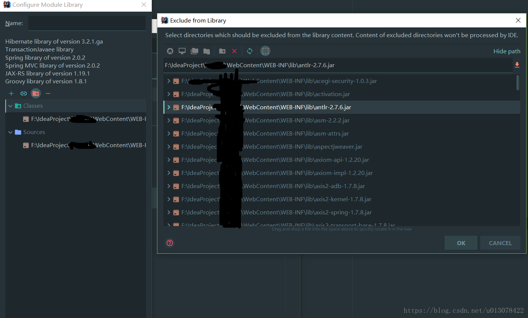This screenshot has height=318, width=528.
Task: Jump to the Desktop directory icon
Action: (x=182, y=51)
